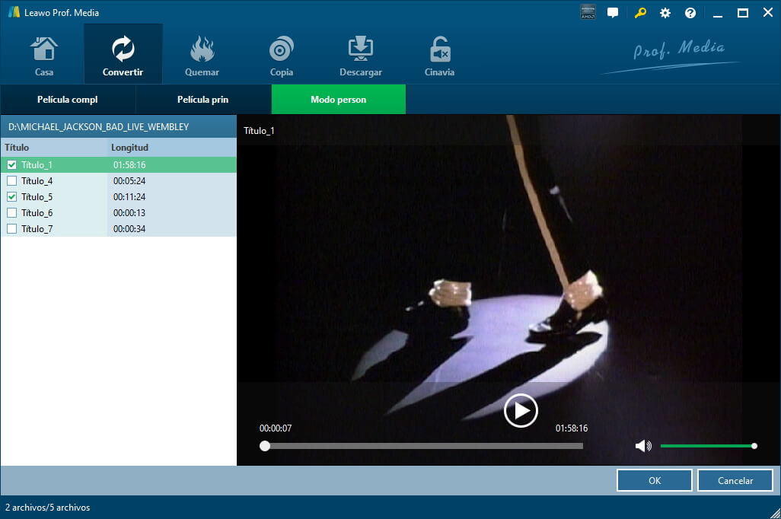This screenshot has height=519, width=781.
Task: Check the Título_7 checkbox
Action: 12,228
